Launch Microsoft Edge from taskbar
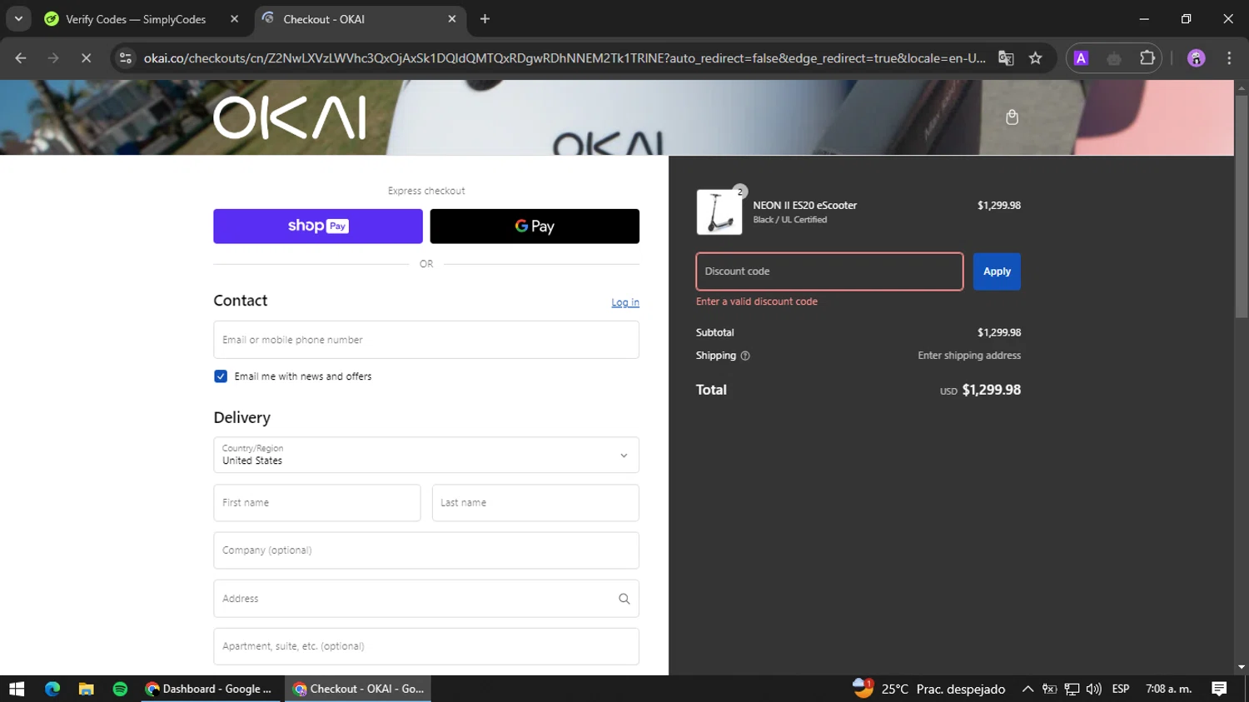This screenshot has height=702, width=1249. pyautogui.click(x=52, y=689)
